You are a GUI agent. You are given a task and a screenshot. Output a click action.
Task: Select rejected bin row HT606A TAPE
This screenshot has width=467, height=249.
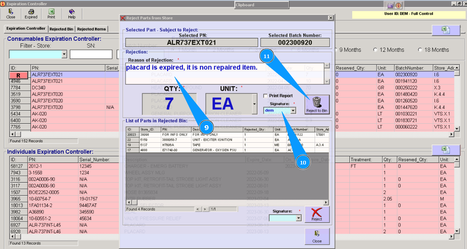pos(228,145)
